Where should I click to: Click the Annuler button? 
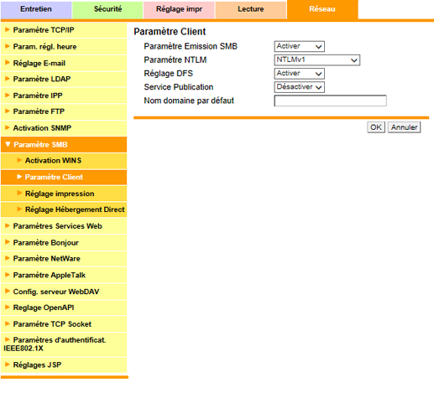point(404,127)
